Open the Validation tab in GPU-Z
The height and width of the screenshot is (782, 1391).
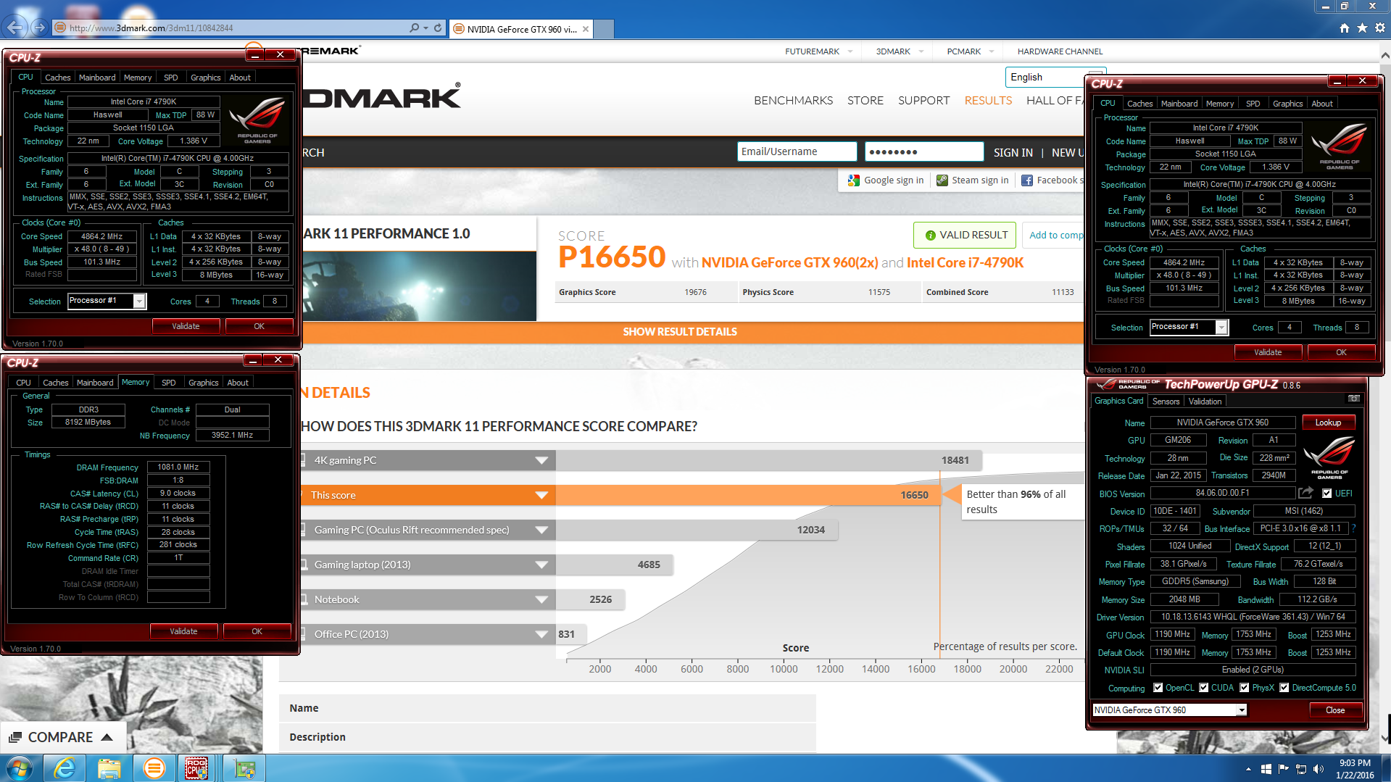pyautogui.click(x=1205, y=402)
